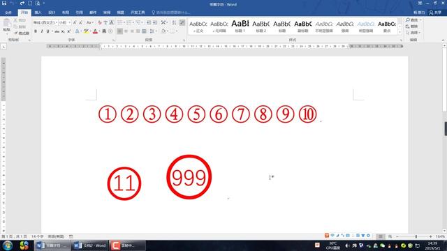Switch to the Mailings tab

click(93, 13)
